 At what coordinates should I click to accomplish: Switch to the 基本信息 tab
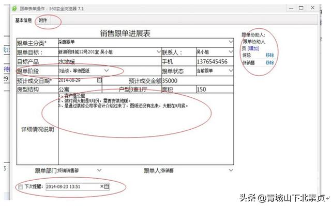point(23,21)
